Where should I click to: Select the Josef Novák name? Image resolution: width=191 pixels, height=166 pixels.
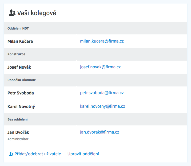(x=19, y=67)
